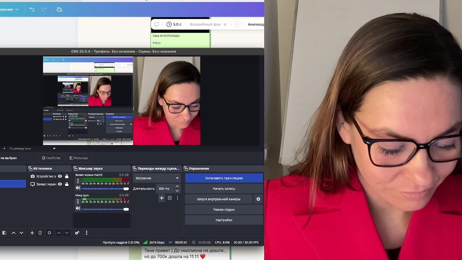The width and height of the screenshot is (462, 260).
Task: Click the 2676 kbps bitrate status entry
Action: pos(154,242)
